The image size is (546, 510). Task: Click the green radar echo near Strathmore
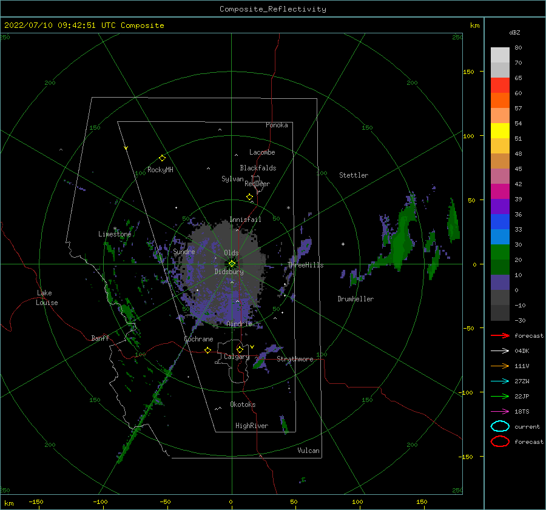260,363
